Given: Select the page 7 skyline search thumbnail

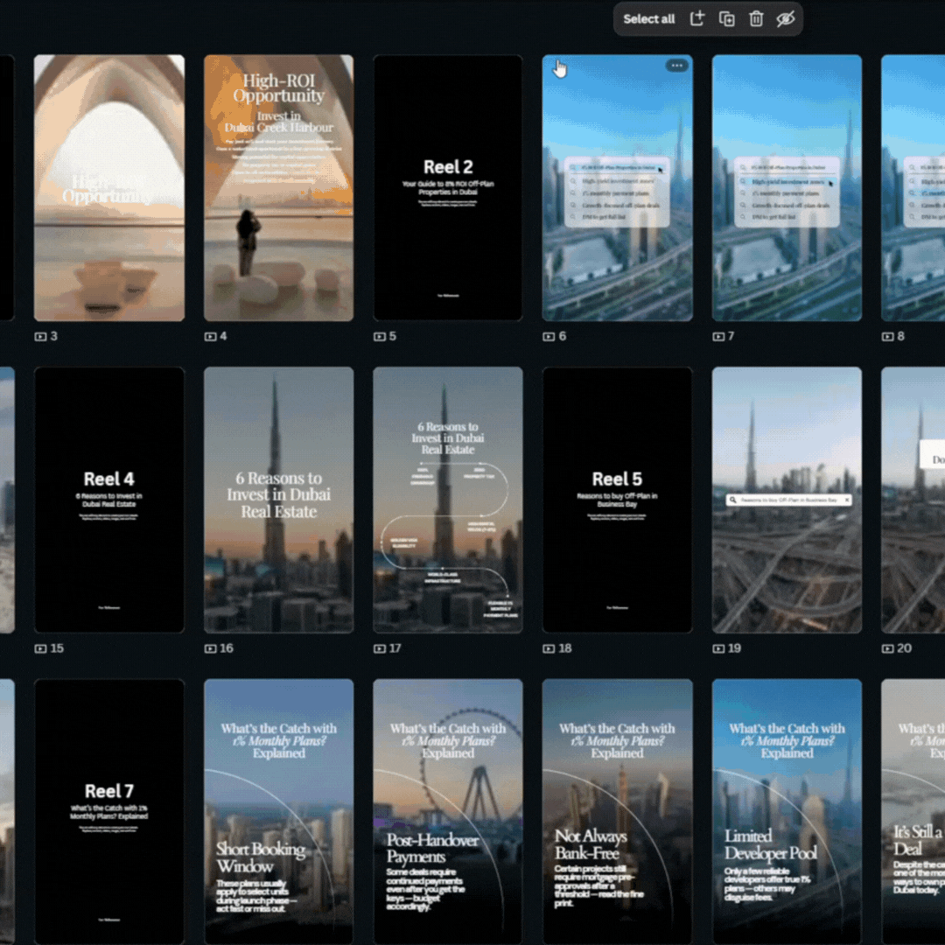Looking at the screenshot, I should [x=787, y=187].
